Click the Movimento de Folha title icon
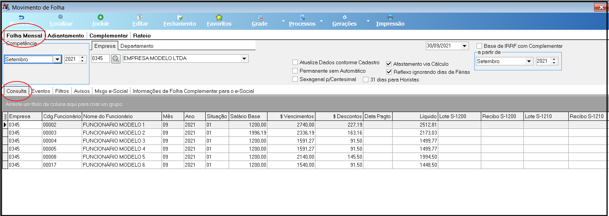Screen dimensions: 609x216 click(x=6, y=7)
